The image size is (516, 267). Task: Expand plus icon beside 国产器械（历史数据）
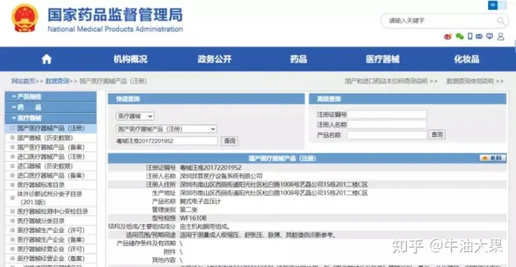(12, 138)
